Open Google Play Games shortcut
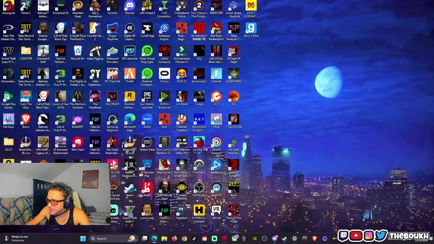Viewport: 434px width, 244px height. [x=8, y=100]
